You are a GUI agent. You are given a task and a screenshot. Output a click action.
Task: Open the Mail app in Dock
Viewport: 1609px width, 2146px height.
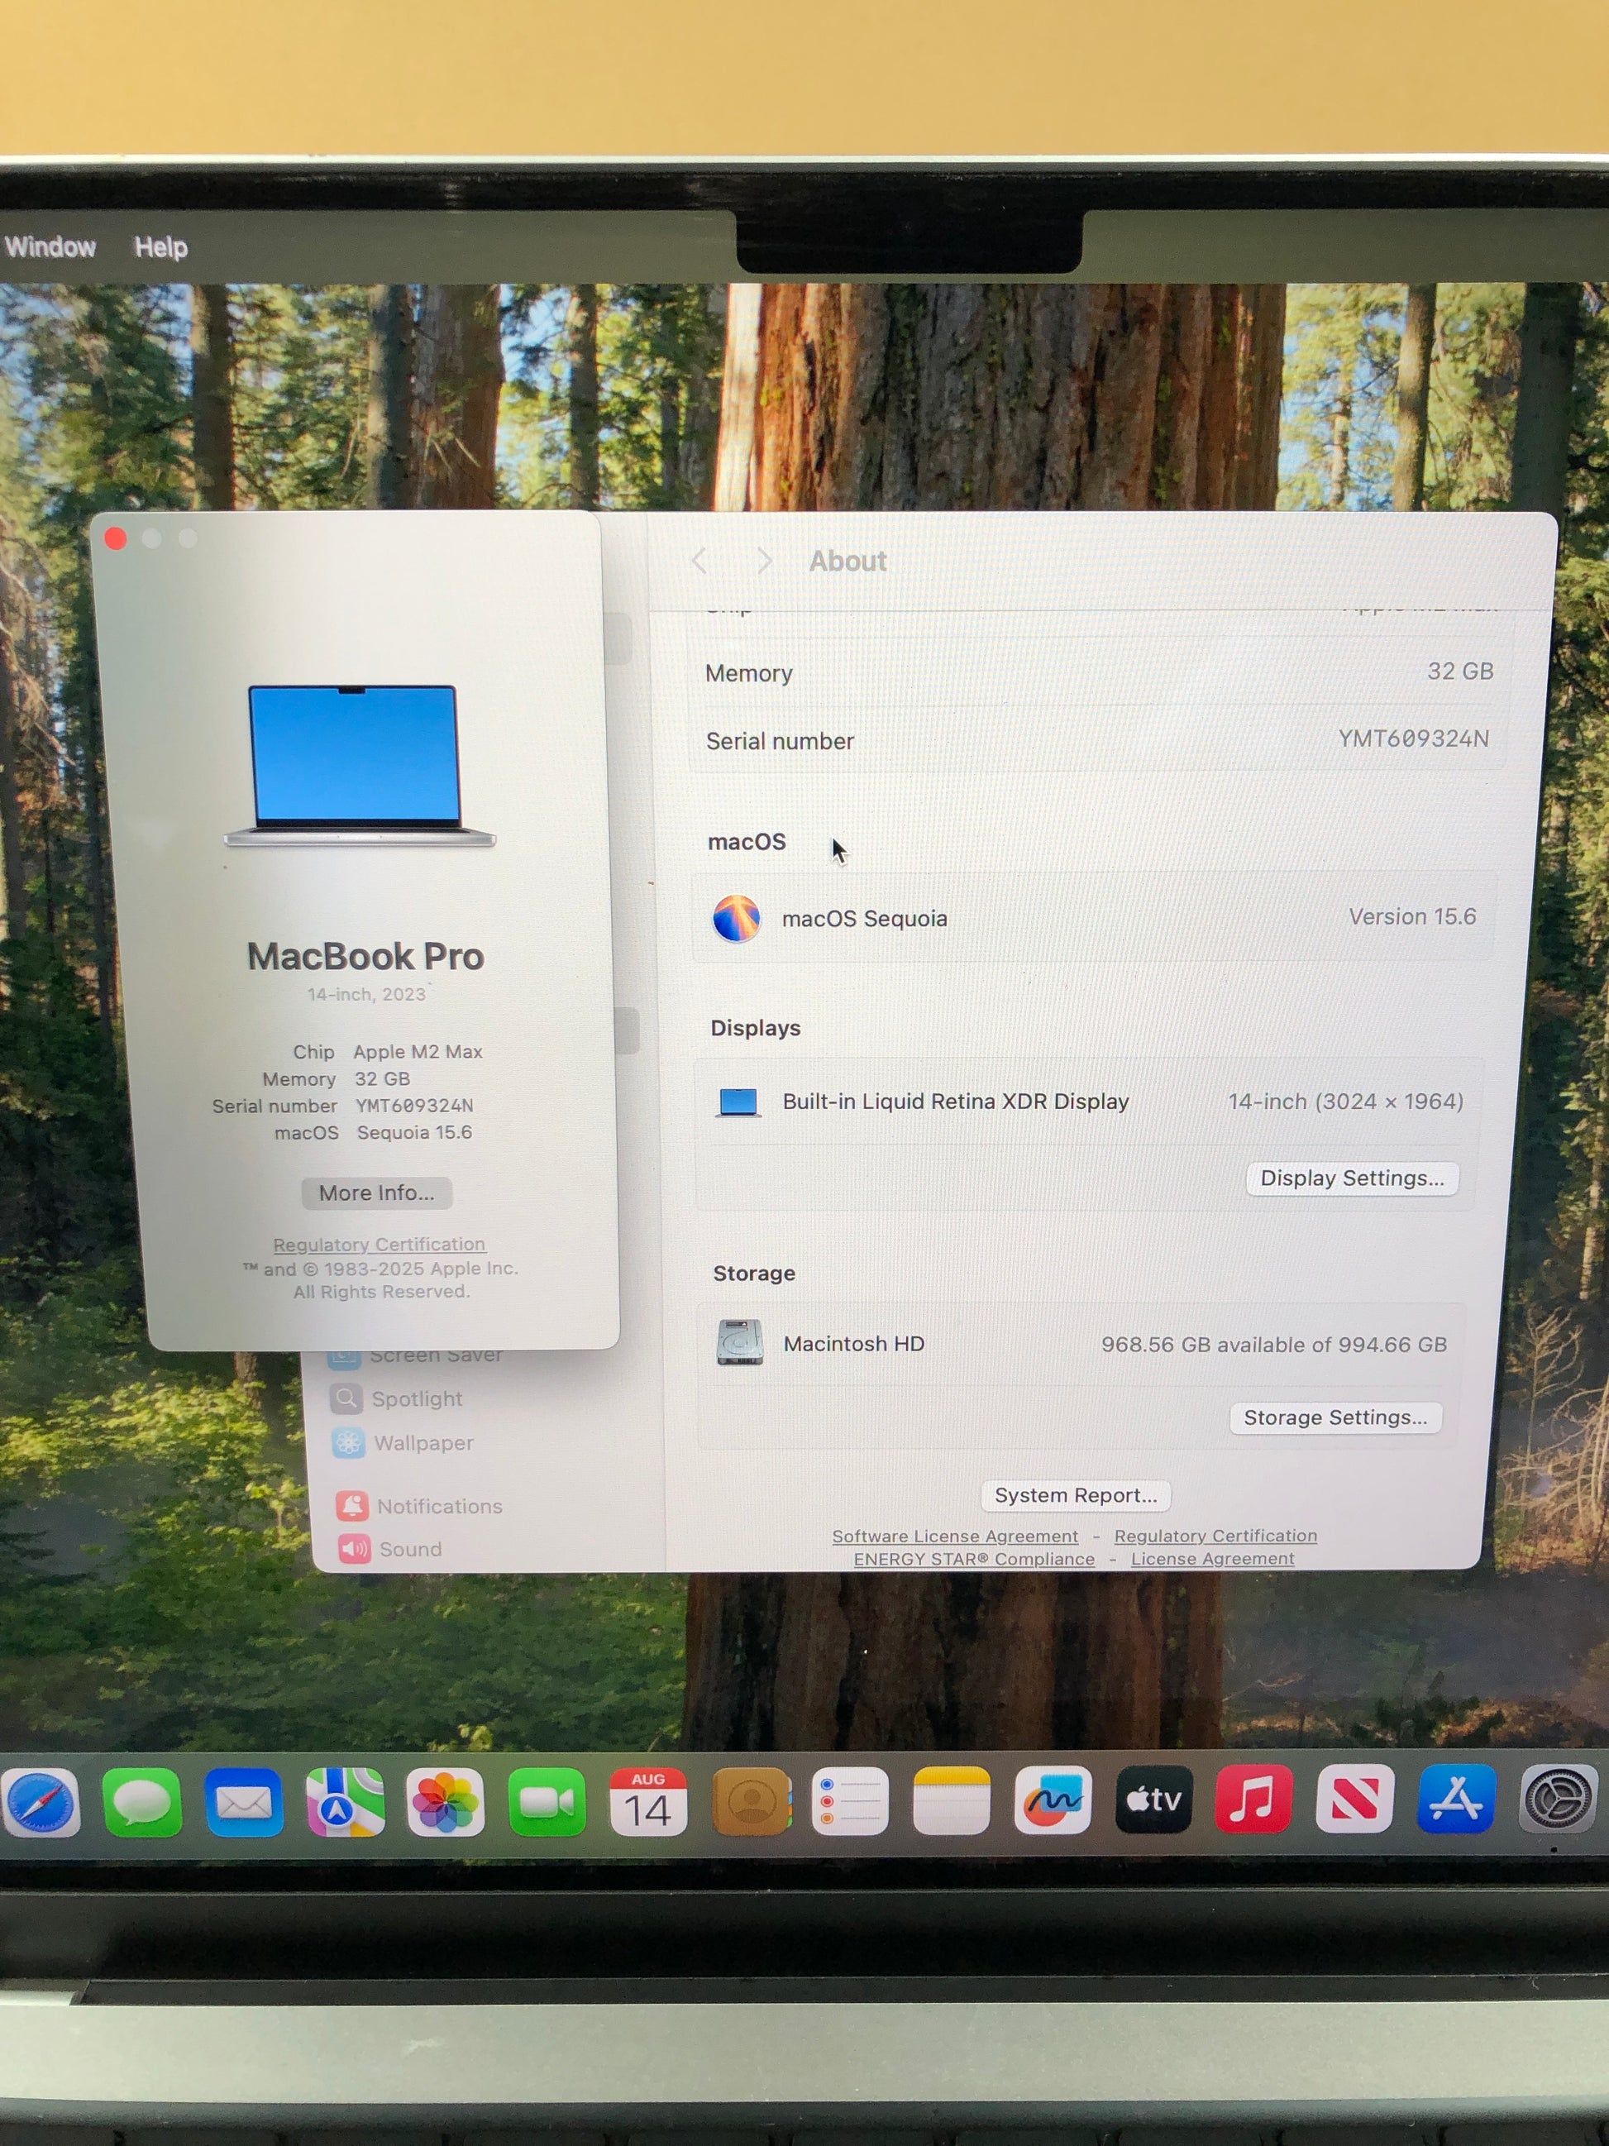(x=243, y=1803)
